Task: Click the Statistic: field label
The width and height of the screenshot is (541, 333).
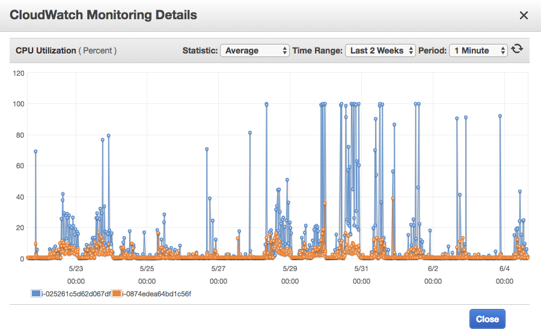Action: click(x=200, y=50)
